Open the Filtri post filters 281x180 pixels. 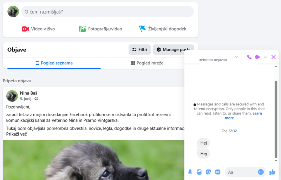139,49
